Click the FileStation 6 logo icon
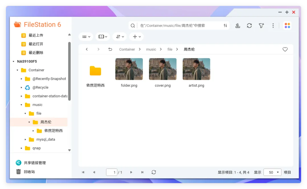The width and height of the screenshot is (307, 189). pyautogui.click(x=17, y=25)
